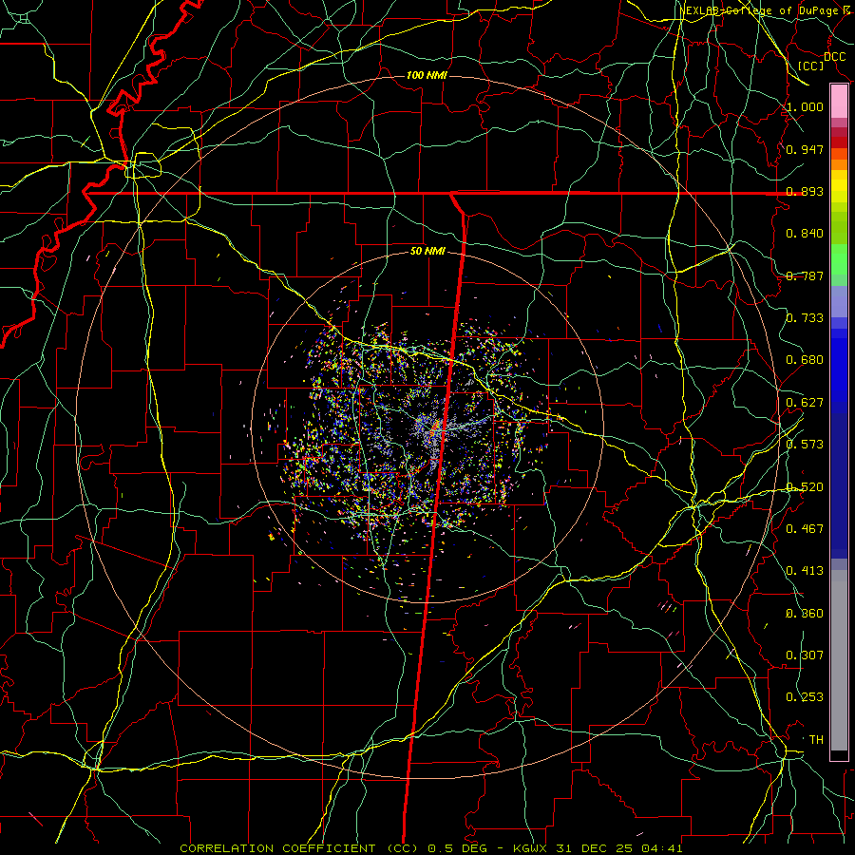
Task: Select the 0.307 legend value
Action: pyautogui.click(x=805, y=655)
